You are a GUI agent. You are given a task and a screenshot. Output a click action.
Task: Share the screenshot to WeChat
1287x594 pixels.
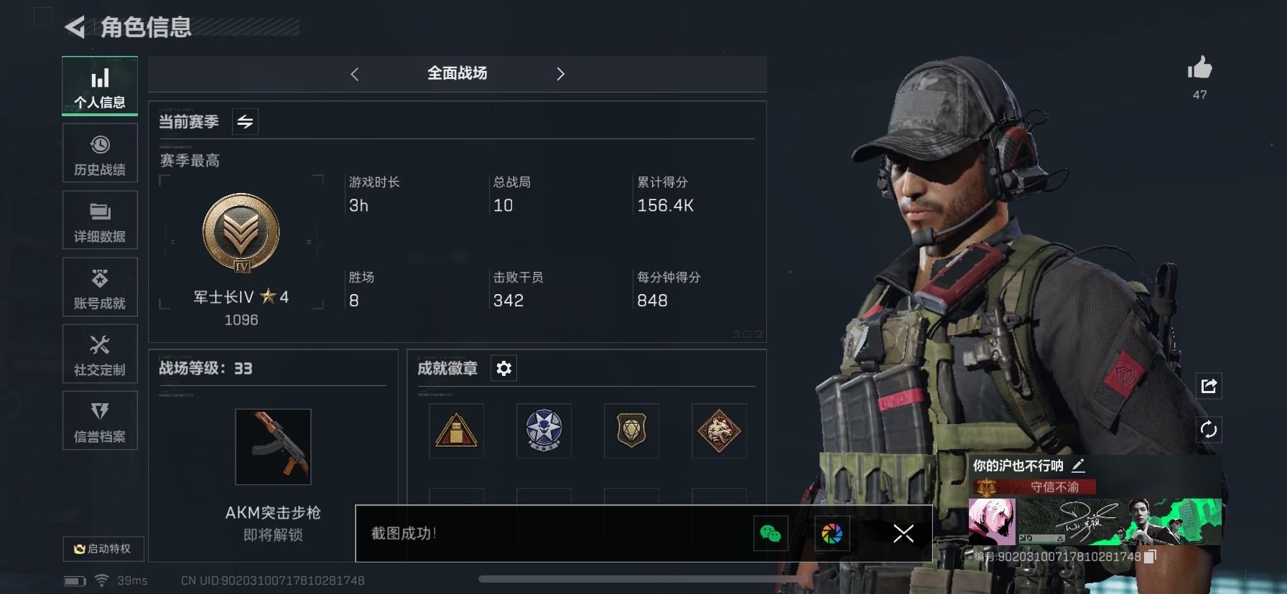[x=771, y=534]
